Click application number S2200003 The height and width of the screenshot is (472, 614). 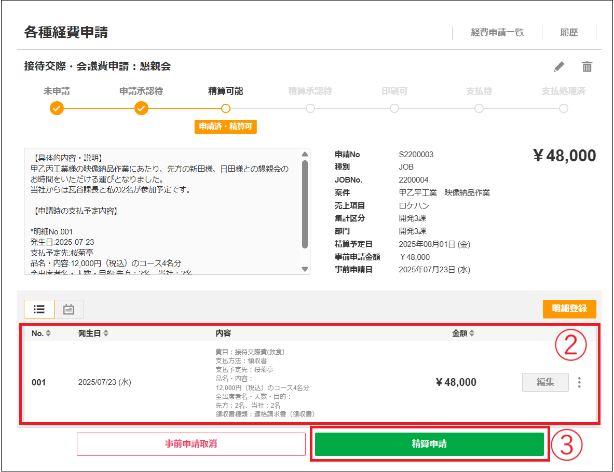point(416,155)
